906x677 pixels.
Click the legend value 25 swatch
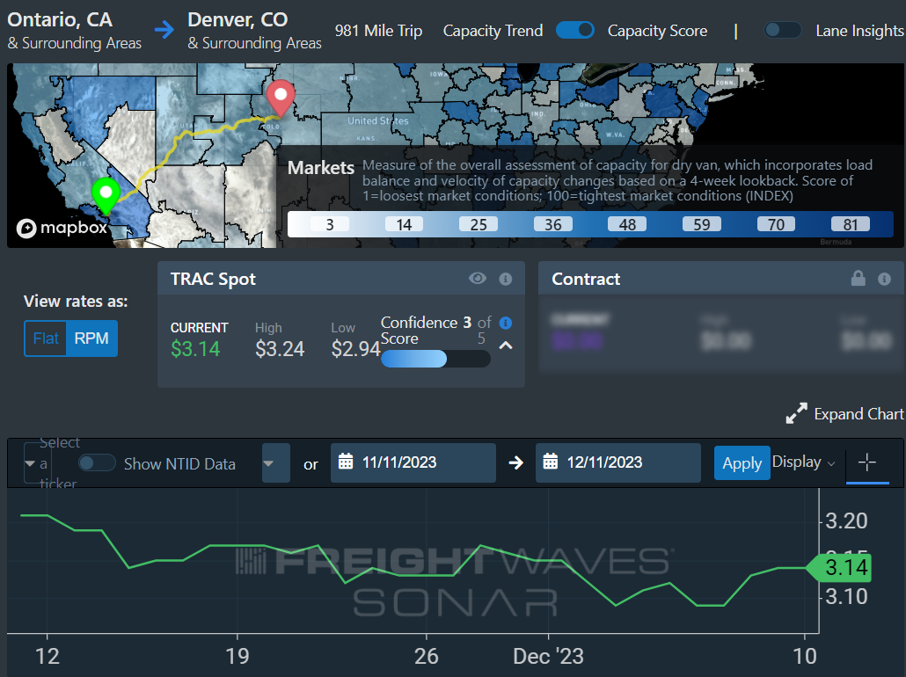click(x=479, y=225)
